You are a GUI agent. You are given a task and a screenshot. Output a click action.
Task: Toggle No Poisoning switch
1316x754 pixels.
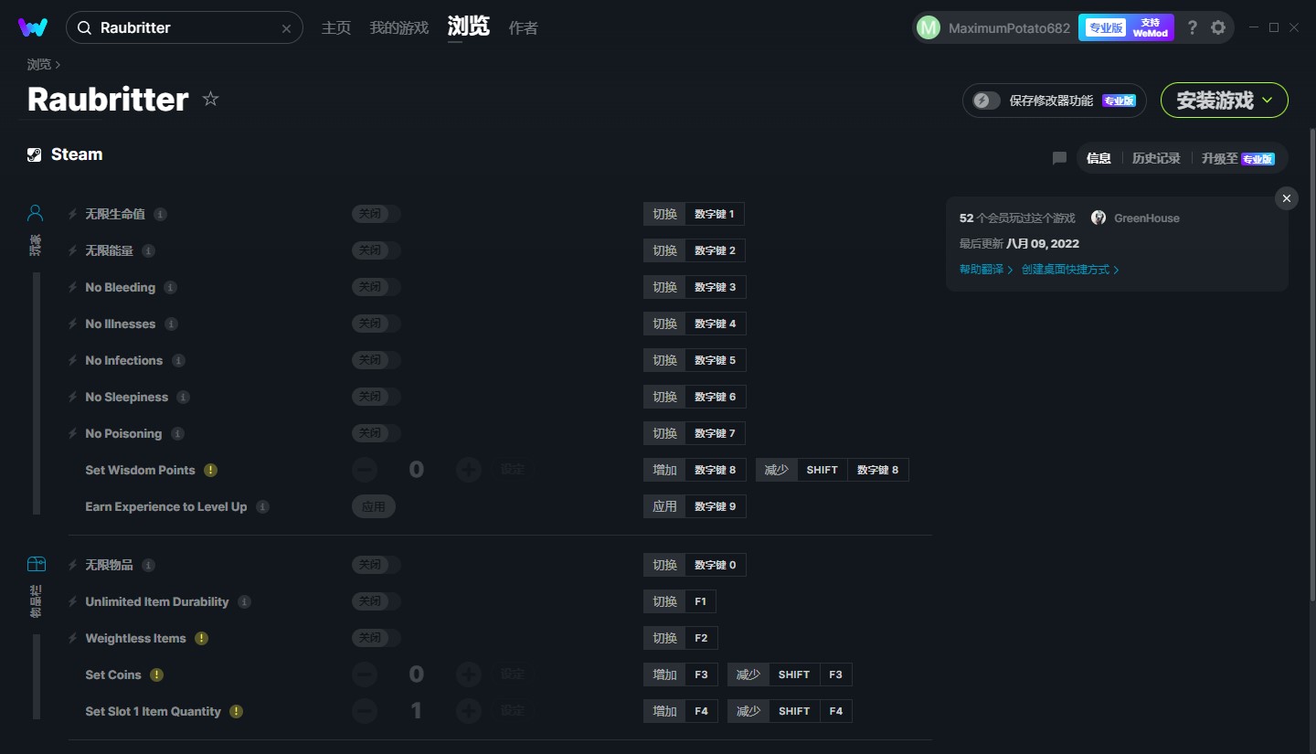376,433
